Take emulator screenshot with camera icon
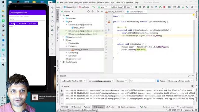The image size is (199, 112). [52, 30]
